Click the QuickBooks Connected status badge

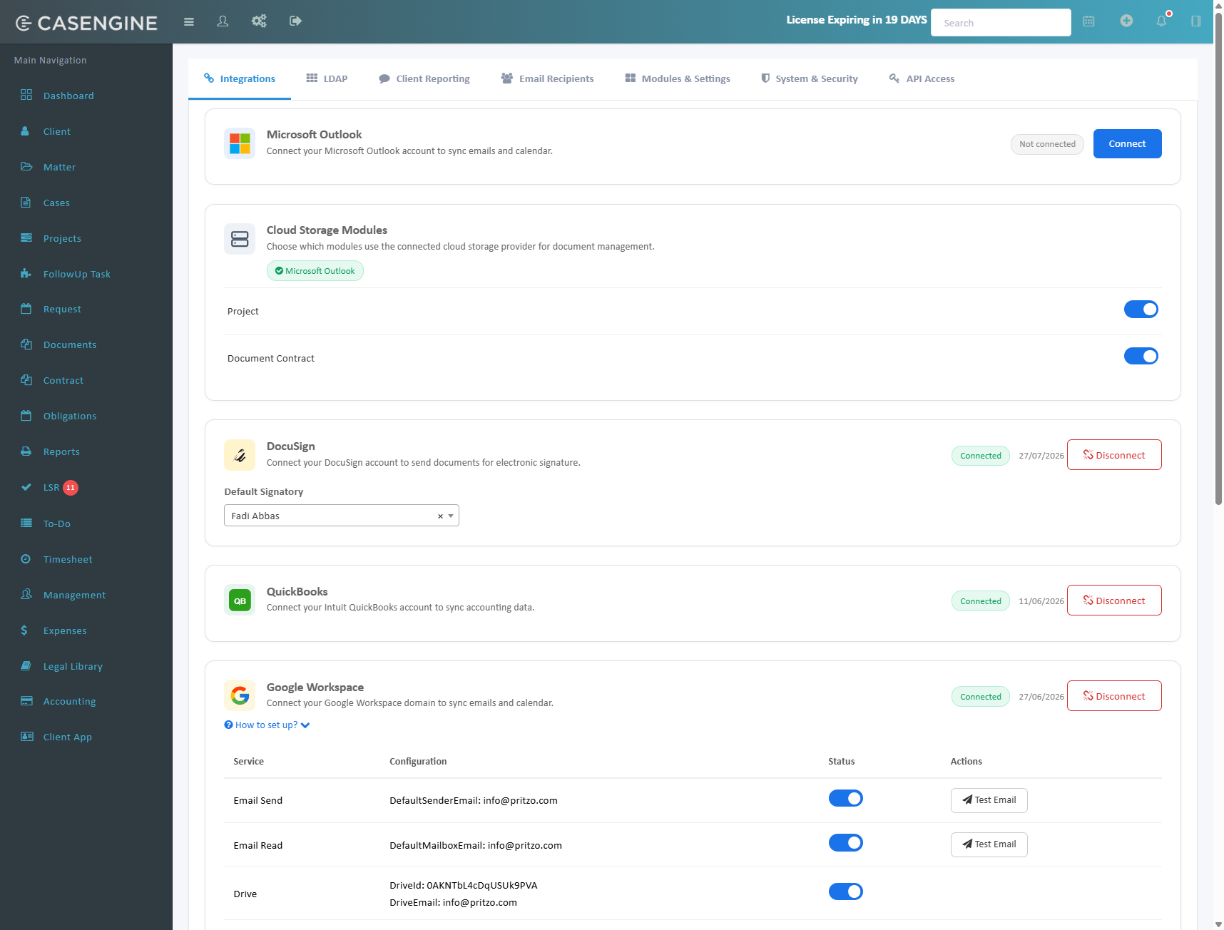(x=980, y=601)
